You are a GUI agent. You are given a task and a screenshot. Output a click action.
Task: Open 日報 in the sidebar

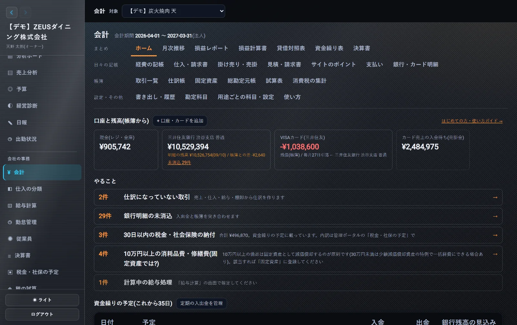point(42,123)
